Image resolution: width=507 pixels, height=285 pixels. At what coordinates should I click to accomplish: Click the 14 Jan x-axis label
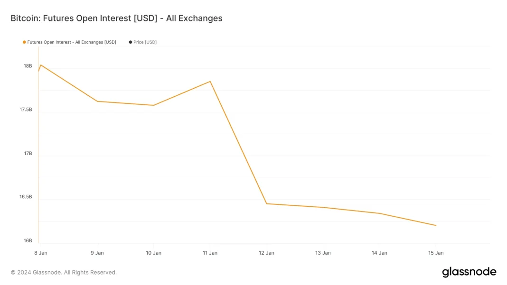pyautogui.click(x=379, y=253)
